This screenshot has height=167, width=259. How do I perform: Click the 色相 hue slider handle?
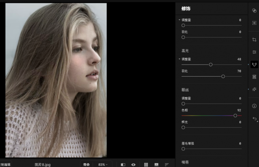click(x=235, y=115)
